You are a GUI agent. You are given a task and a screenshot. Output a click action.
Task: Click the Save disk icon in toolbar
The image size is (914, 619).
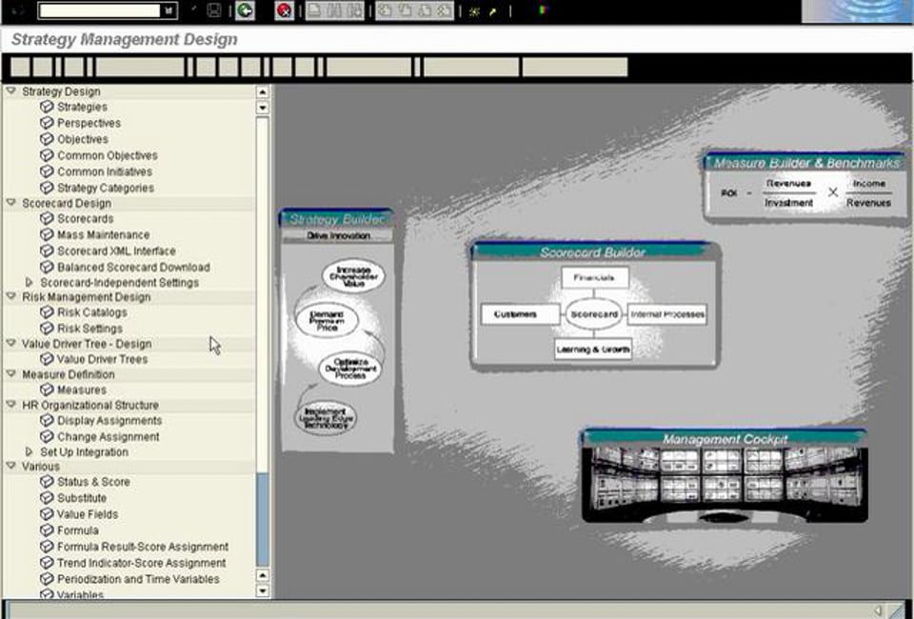click(x=214, y=10)
